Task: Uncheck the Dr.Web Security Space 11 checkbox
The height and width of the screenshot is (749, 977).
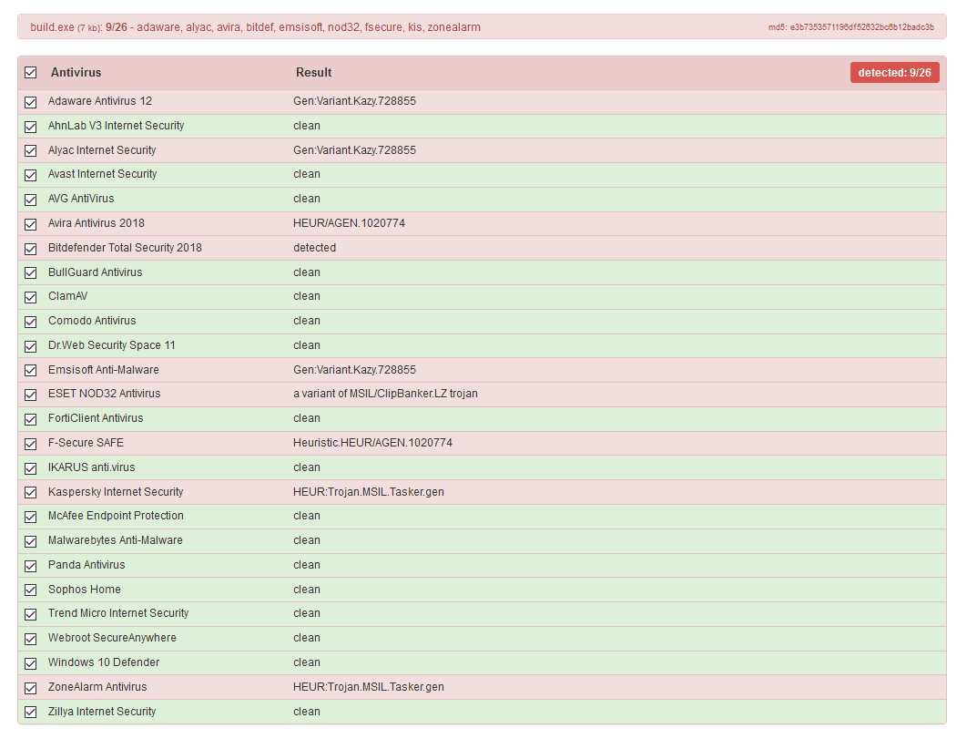Action: [31, 346]
